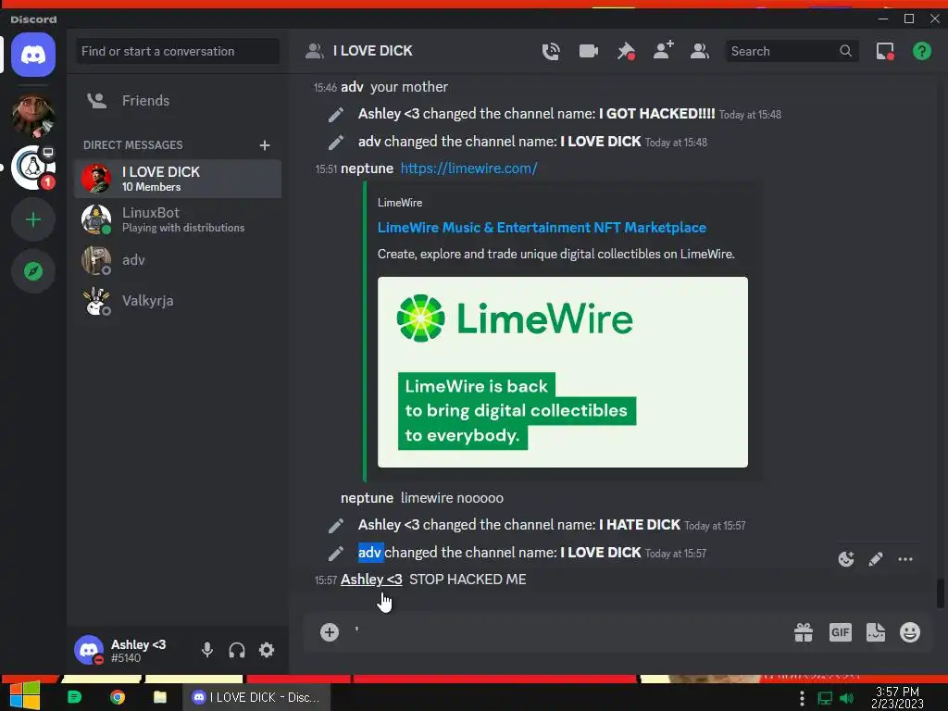Image resolution: width=948 pixels, height=711 pixels.
Task: Open the character avatar server icon
Action: [33, 116]
